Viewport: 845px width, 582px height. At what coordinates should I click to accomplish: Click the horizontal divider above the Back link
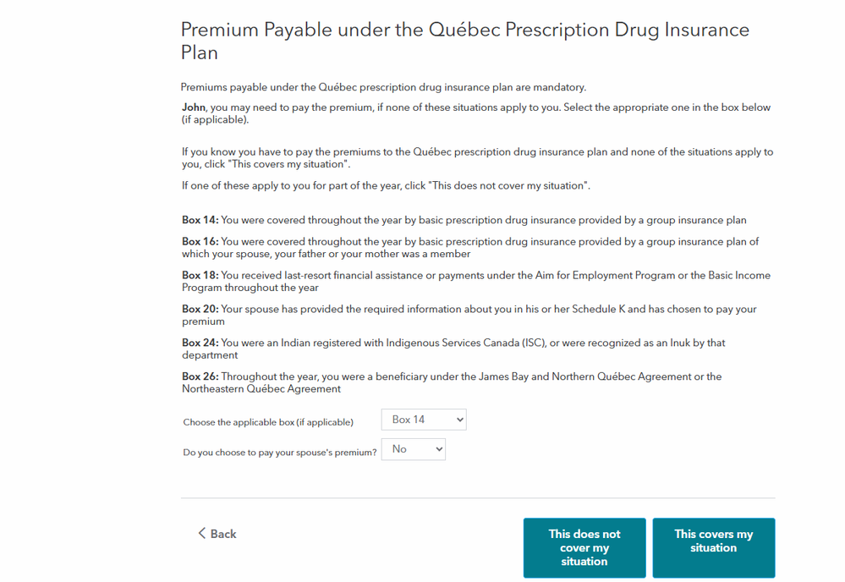click(477, 497)
